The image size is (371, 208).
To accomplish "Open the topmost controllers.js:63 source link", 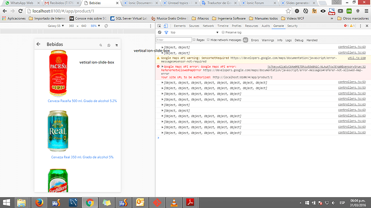I will point(352,47).
